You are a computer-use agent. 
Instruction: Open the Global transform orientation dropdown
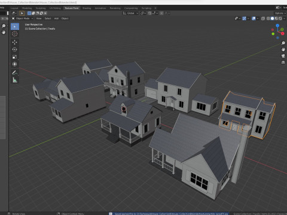pos(130,13)
